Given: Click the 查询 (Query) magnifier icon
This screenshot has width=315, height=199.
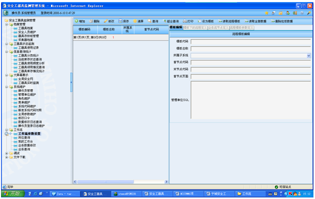Looking at the screenshot, I should 149,21.
